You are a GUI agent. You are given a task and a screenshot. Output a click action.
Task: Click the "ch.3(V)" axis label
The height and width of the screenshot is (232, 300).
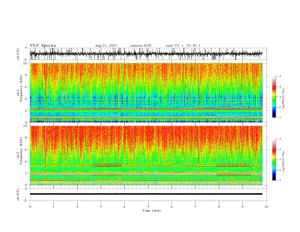pos(18,194)
